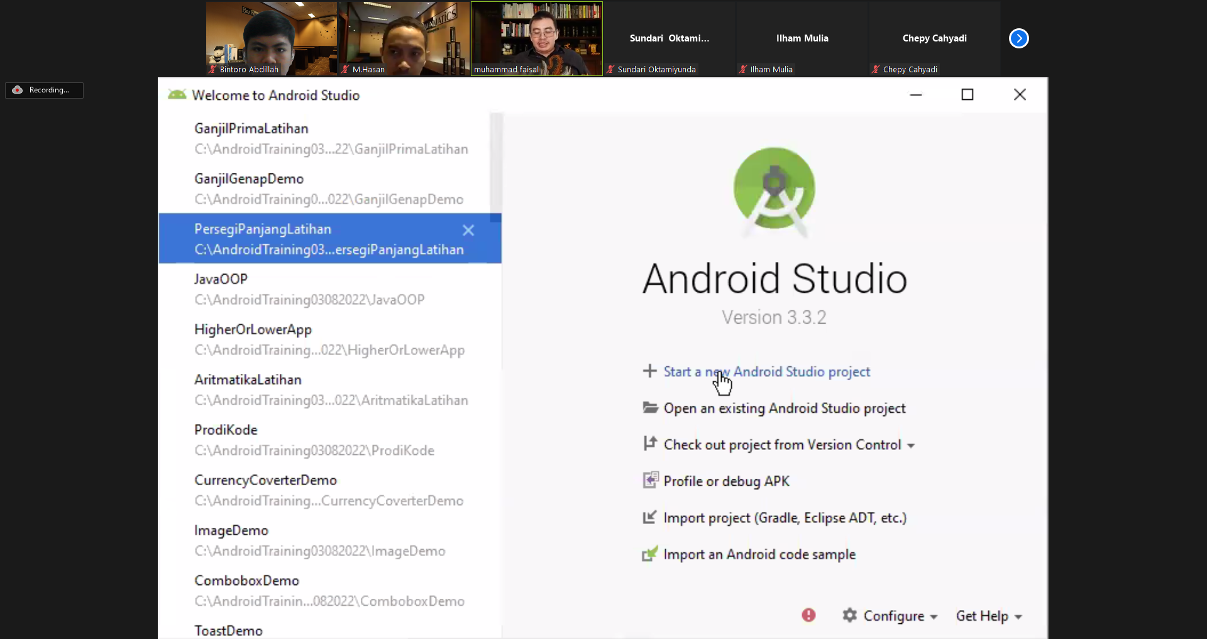The image size is (1207, 639).
Task: Open an existing Android Studio project
Action: (x=784, y=408)
